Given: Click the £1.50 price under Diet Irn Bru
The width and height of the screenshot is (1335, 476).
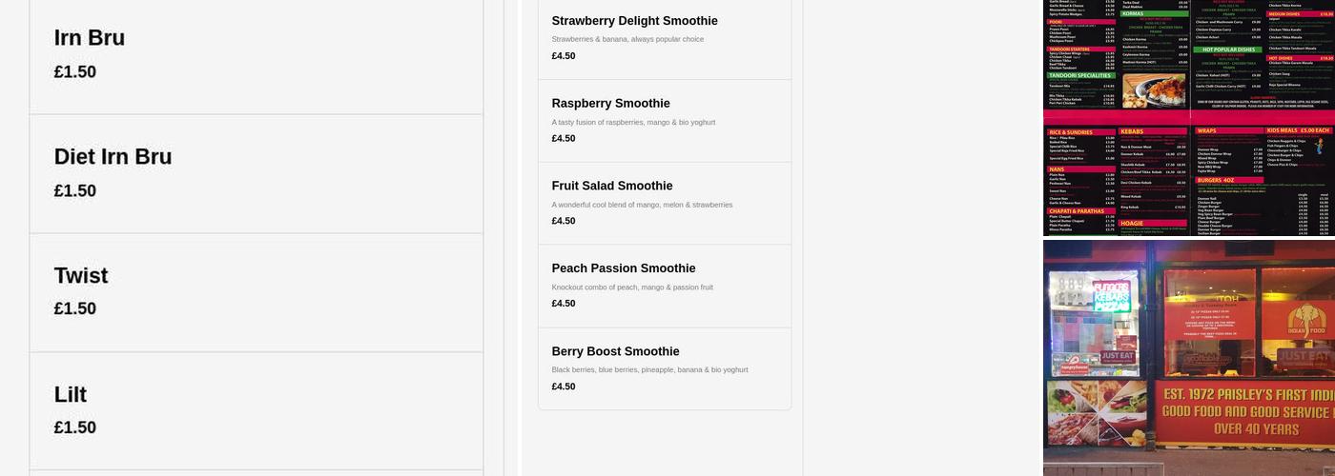Looking at the screenshot, I should pos(75,191).
